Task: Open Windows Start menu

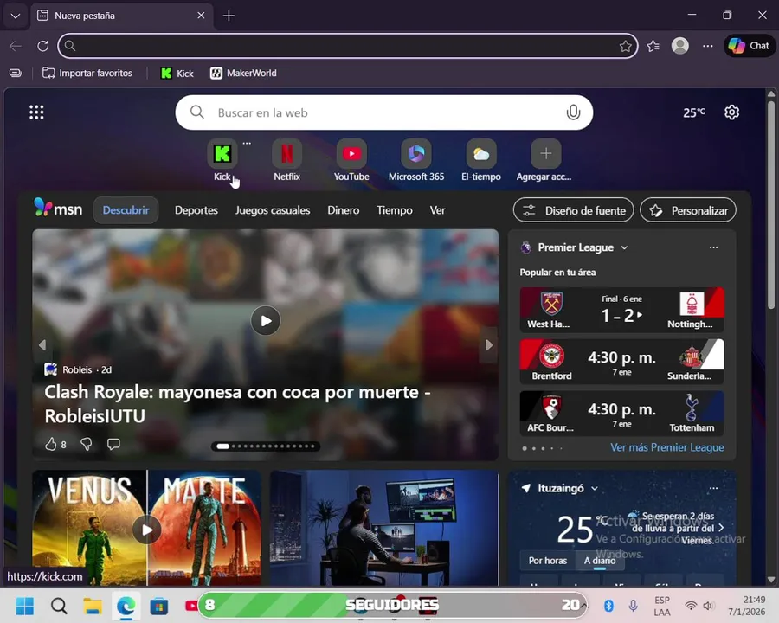Action: [x=25, y=606]
